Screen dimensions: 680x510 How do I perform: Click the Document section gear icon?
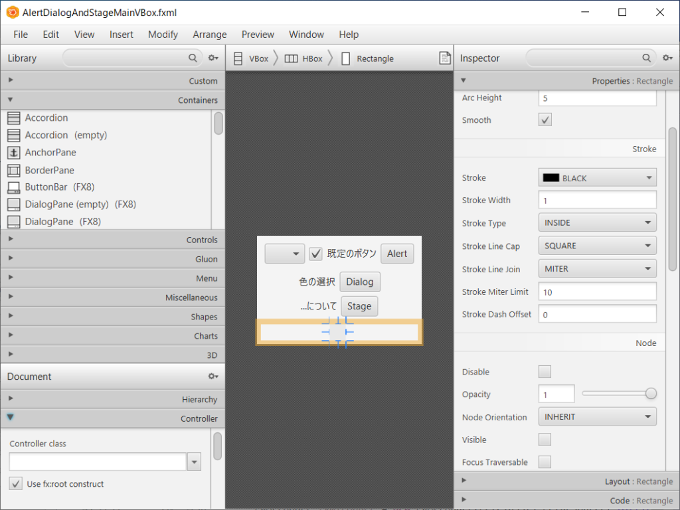tap(212, 376)
